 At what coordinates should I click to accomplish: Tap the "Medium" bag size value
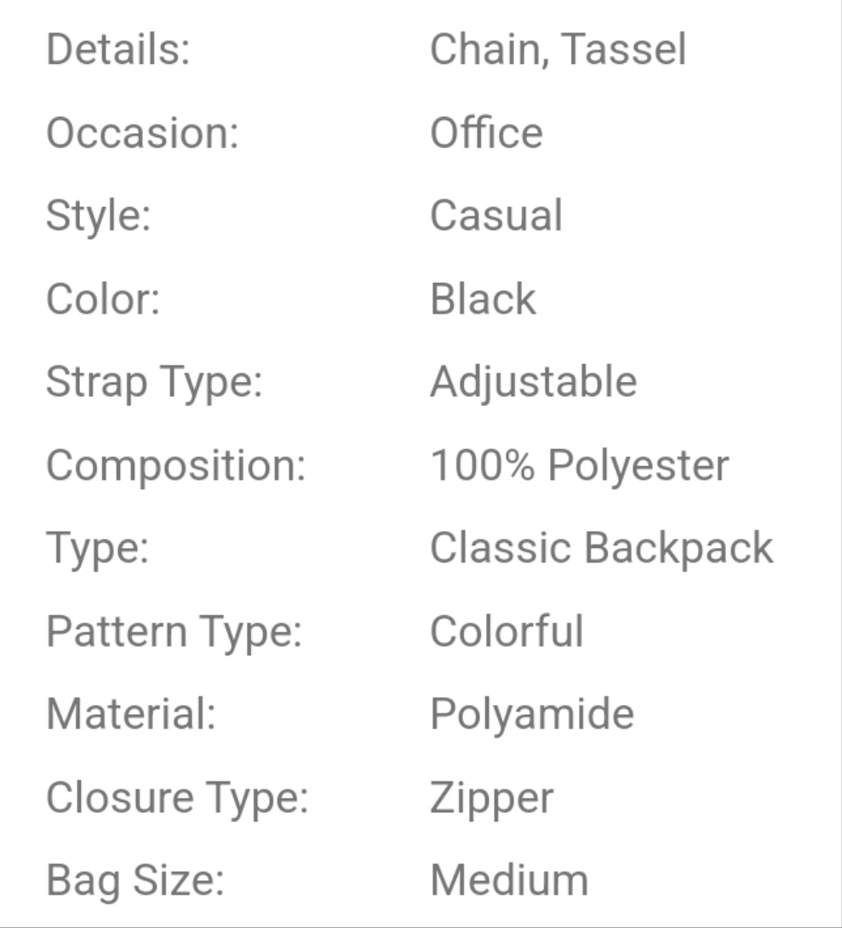[509, 880]
